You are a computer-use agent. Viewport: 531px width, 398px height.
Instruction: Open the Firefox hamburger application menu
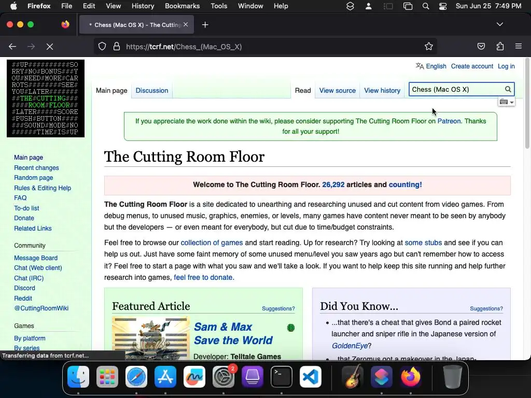click(x=519, y=46)
